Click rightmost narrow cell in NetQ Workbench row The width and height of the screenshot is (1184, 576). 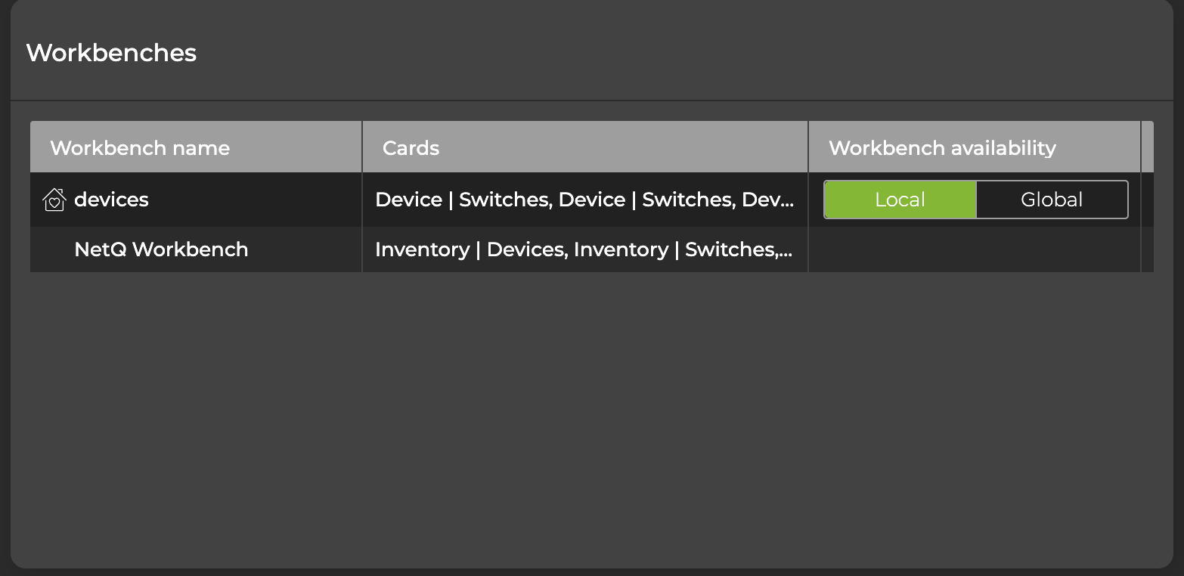[x=1148, y=249]
